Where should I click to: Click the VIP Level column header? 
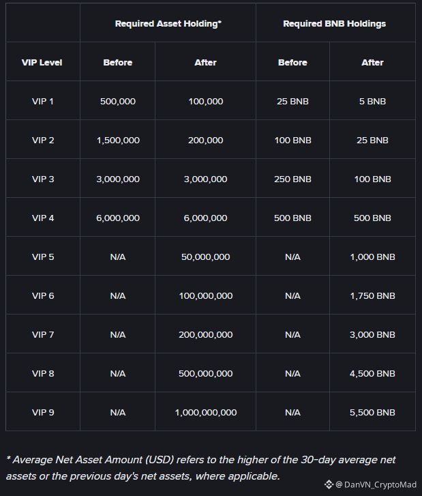pos(42,63)
